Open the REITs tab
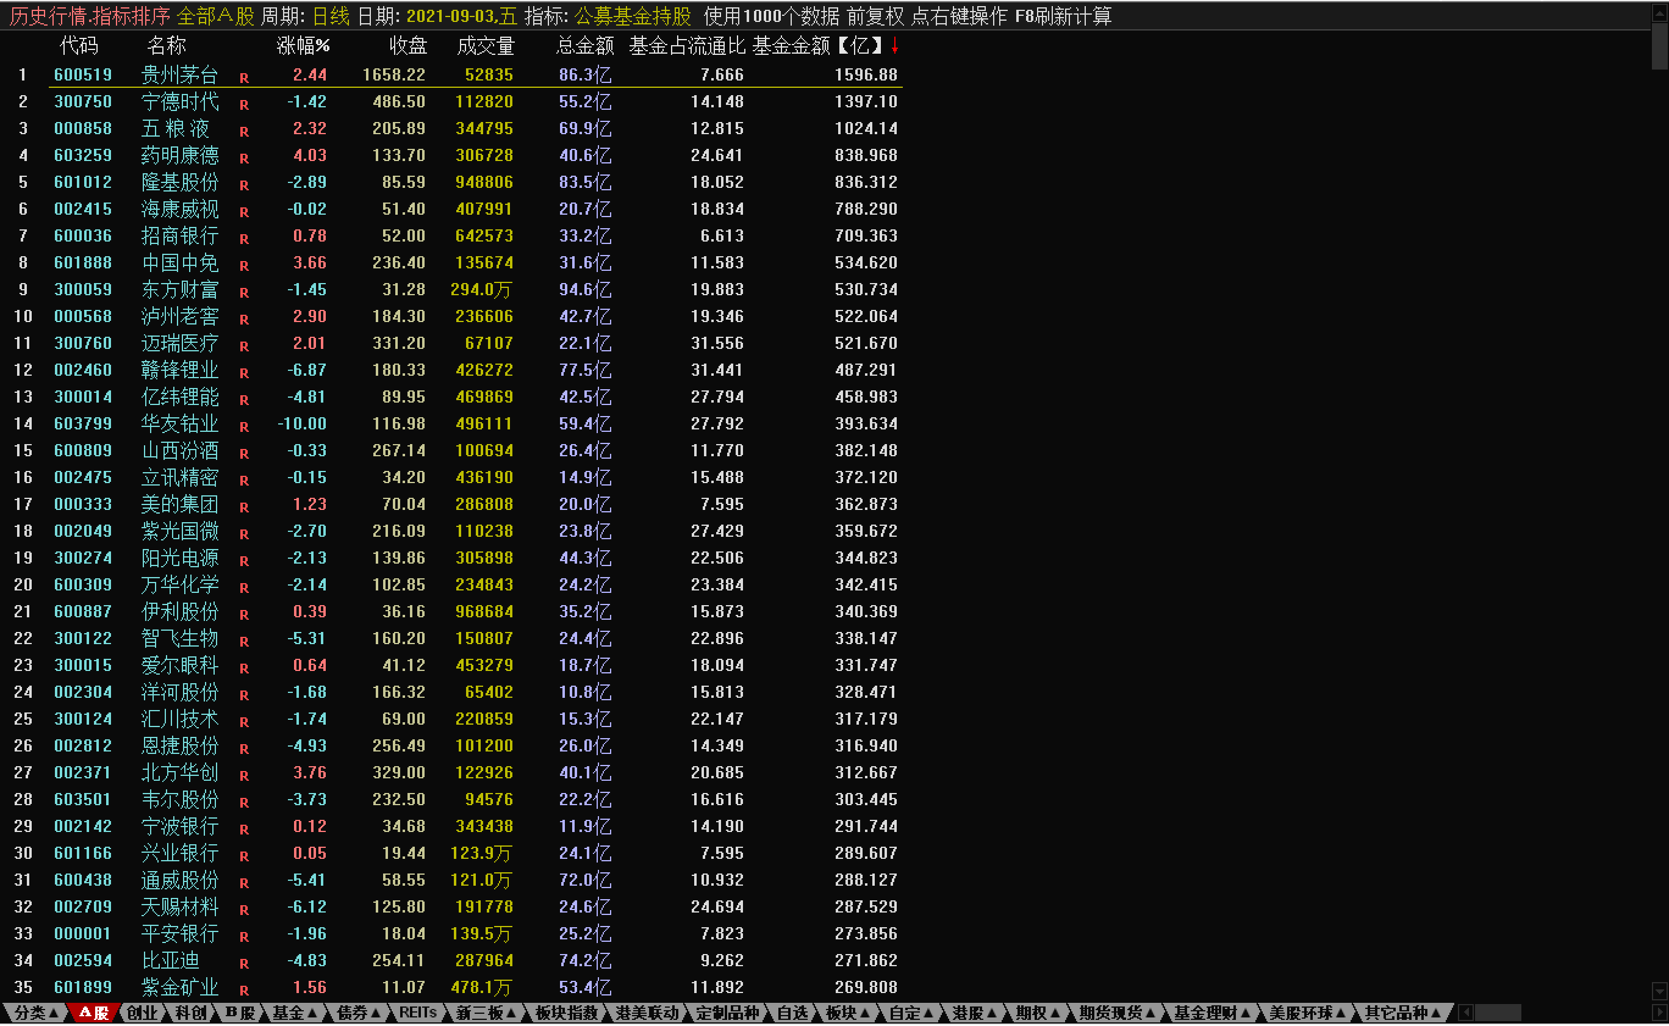Viewport: 1669px width, 1026px height. (x=417, y=1013)
